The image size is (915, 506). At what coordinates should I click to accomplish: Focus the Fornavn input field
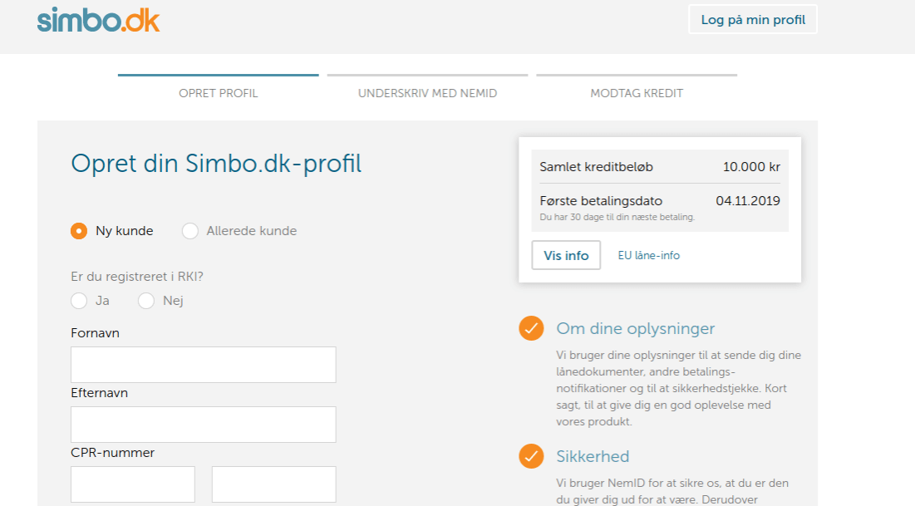[x=203, y=365]
